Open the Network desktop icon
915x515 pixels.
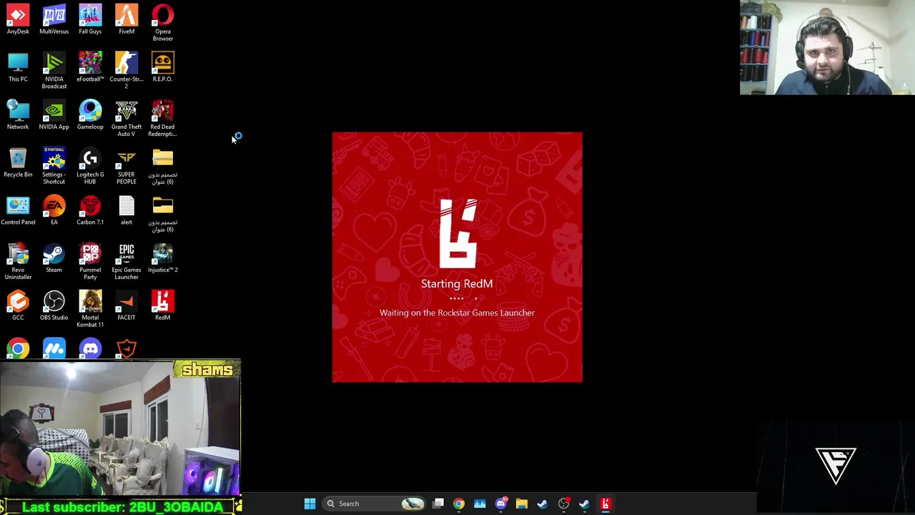point(18,115)
